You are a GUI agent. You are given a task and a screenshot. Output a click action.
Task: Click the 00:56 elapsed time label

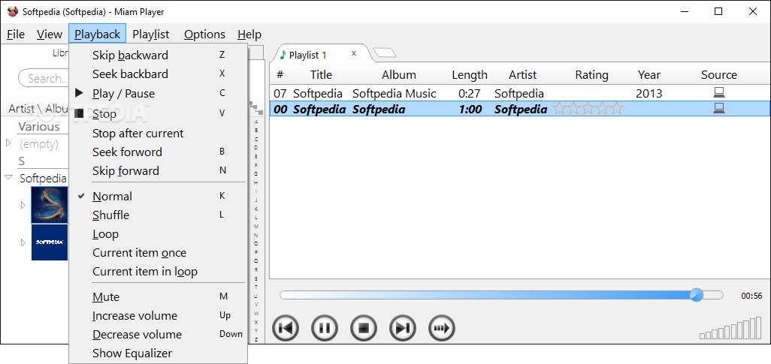[x=751, y=296]
